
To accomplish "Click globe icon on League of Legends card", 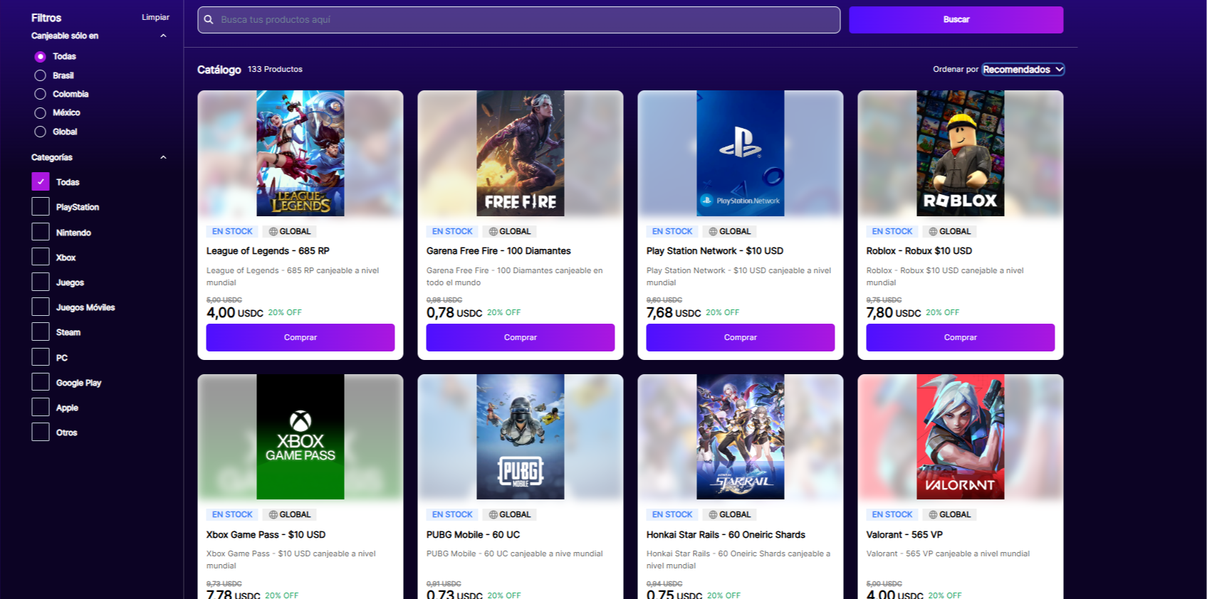I will 273,231.
